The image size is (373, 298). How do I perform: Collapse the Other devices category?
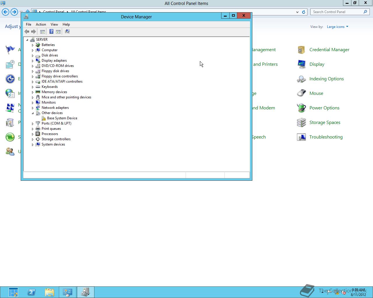[x=33, y=113]
